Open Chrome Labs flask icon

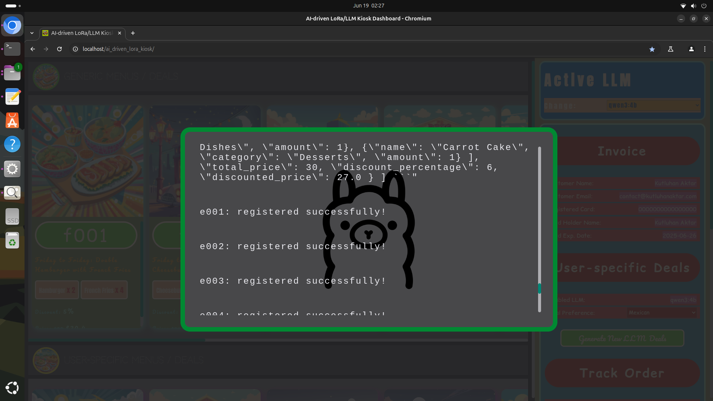coord(671,49)
